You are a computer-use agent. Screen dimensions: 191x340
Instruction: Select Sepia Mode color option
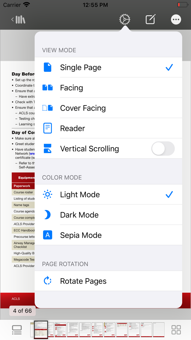[x=80, y=235]
